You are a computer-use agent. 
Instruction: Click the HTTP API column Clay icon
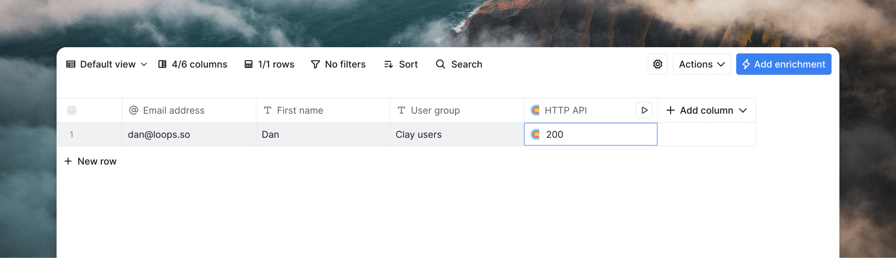pos(535,110)
